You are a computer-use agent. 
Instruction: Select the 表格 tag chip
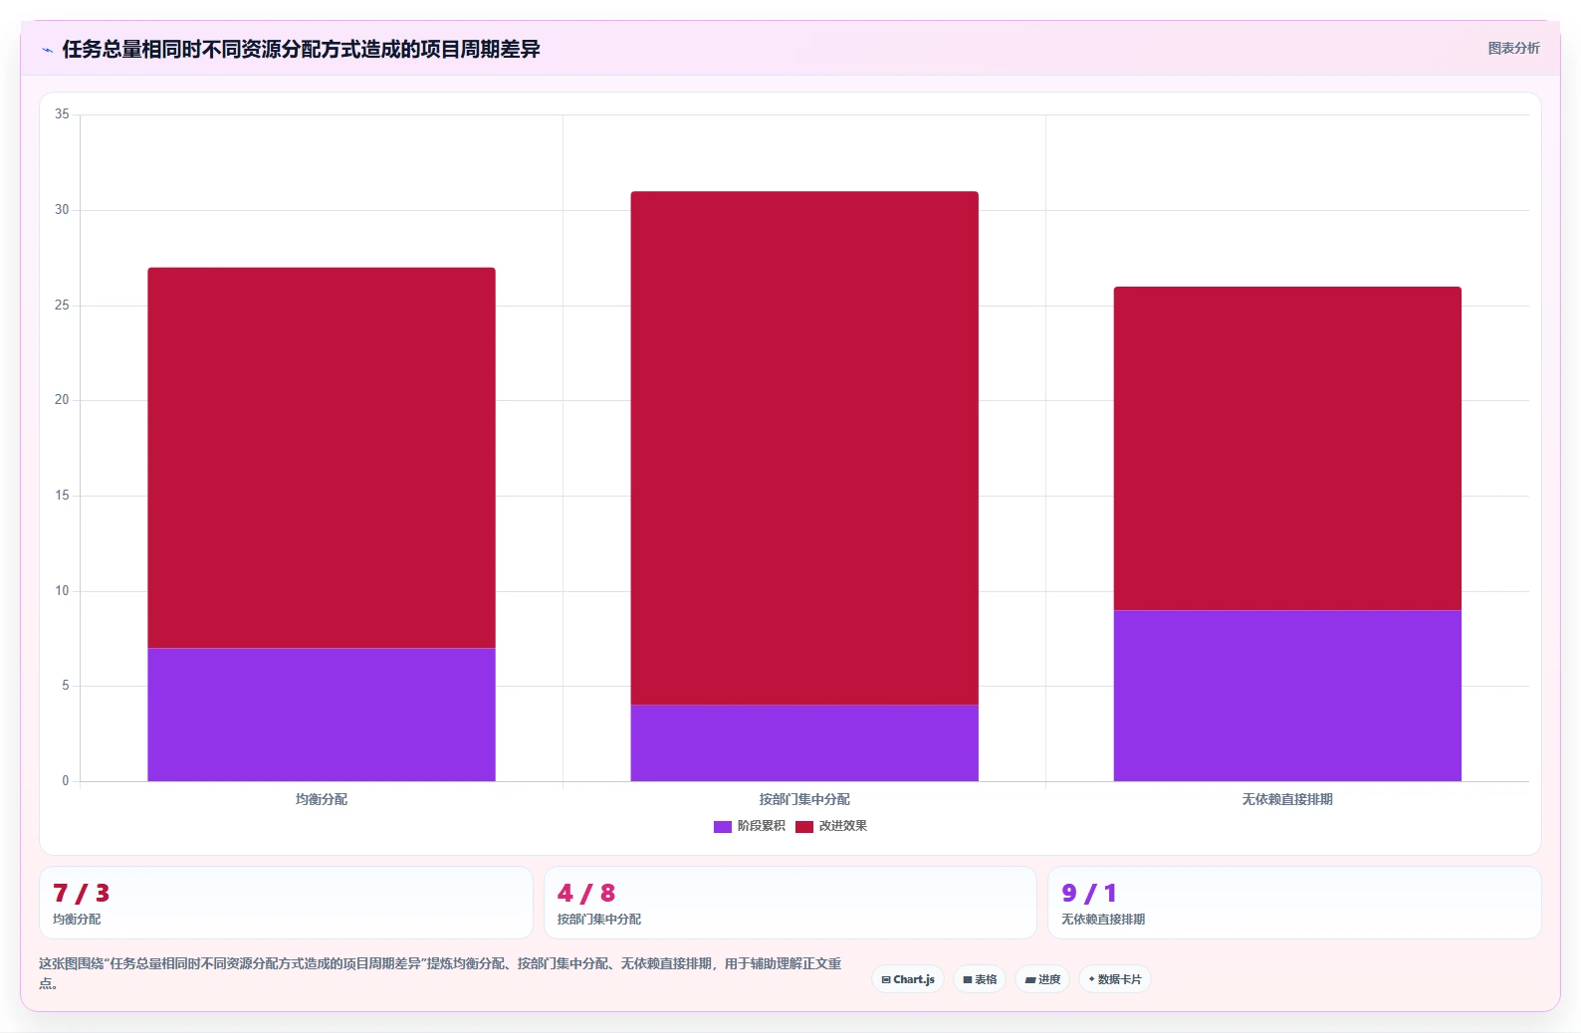980,979
